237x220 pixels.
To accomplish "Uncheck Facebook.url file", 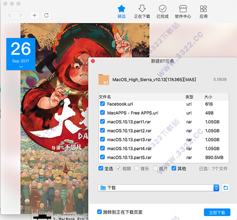I will point(102,104).
